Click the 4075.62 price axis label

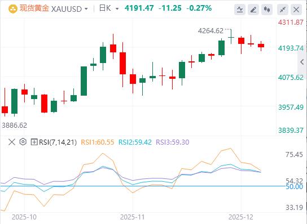tap(291, 78)
